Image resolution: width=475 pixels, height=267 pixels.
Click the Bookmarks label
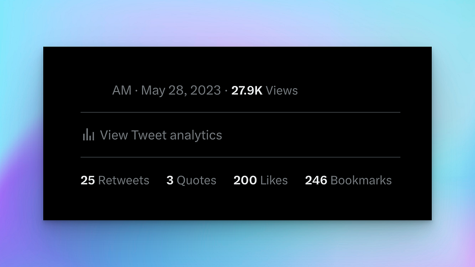point(361,181)
